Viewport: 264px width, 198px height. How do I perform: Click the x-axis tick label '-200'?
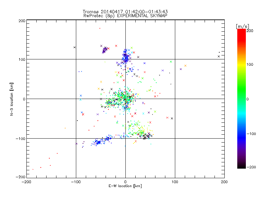pyautogui.click(x=26, y=182)
